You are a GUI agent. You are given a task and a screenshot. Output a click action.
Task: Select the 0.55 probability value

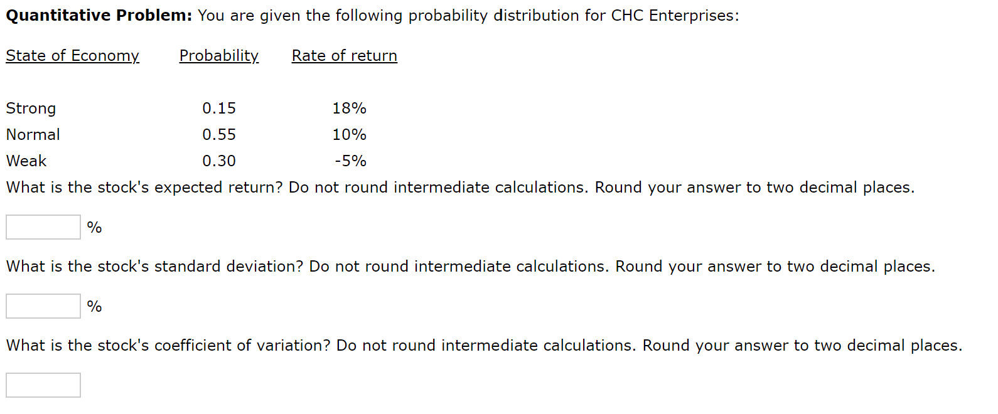click(219, 134)
